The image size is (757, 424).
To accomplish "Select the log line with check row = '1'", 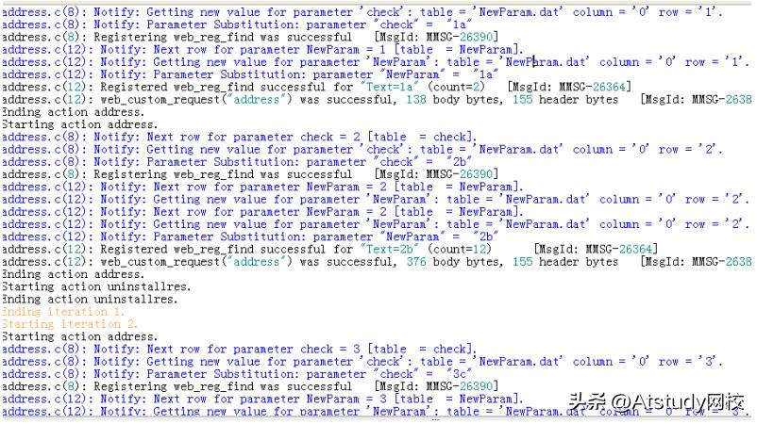I will [362, 12].
